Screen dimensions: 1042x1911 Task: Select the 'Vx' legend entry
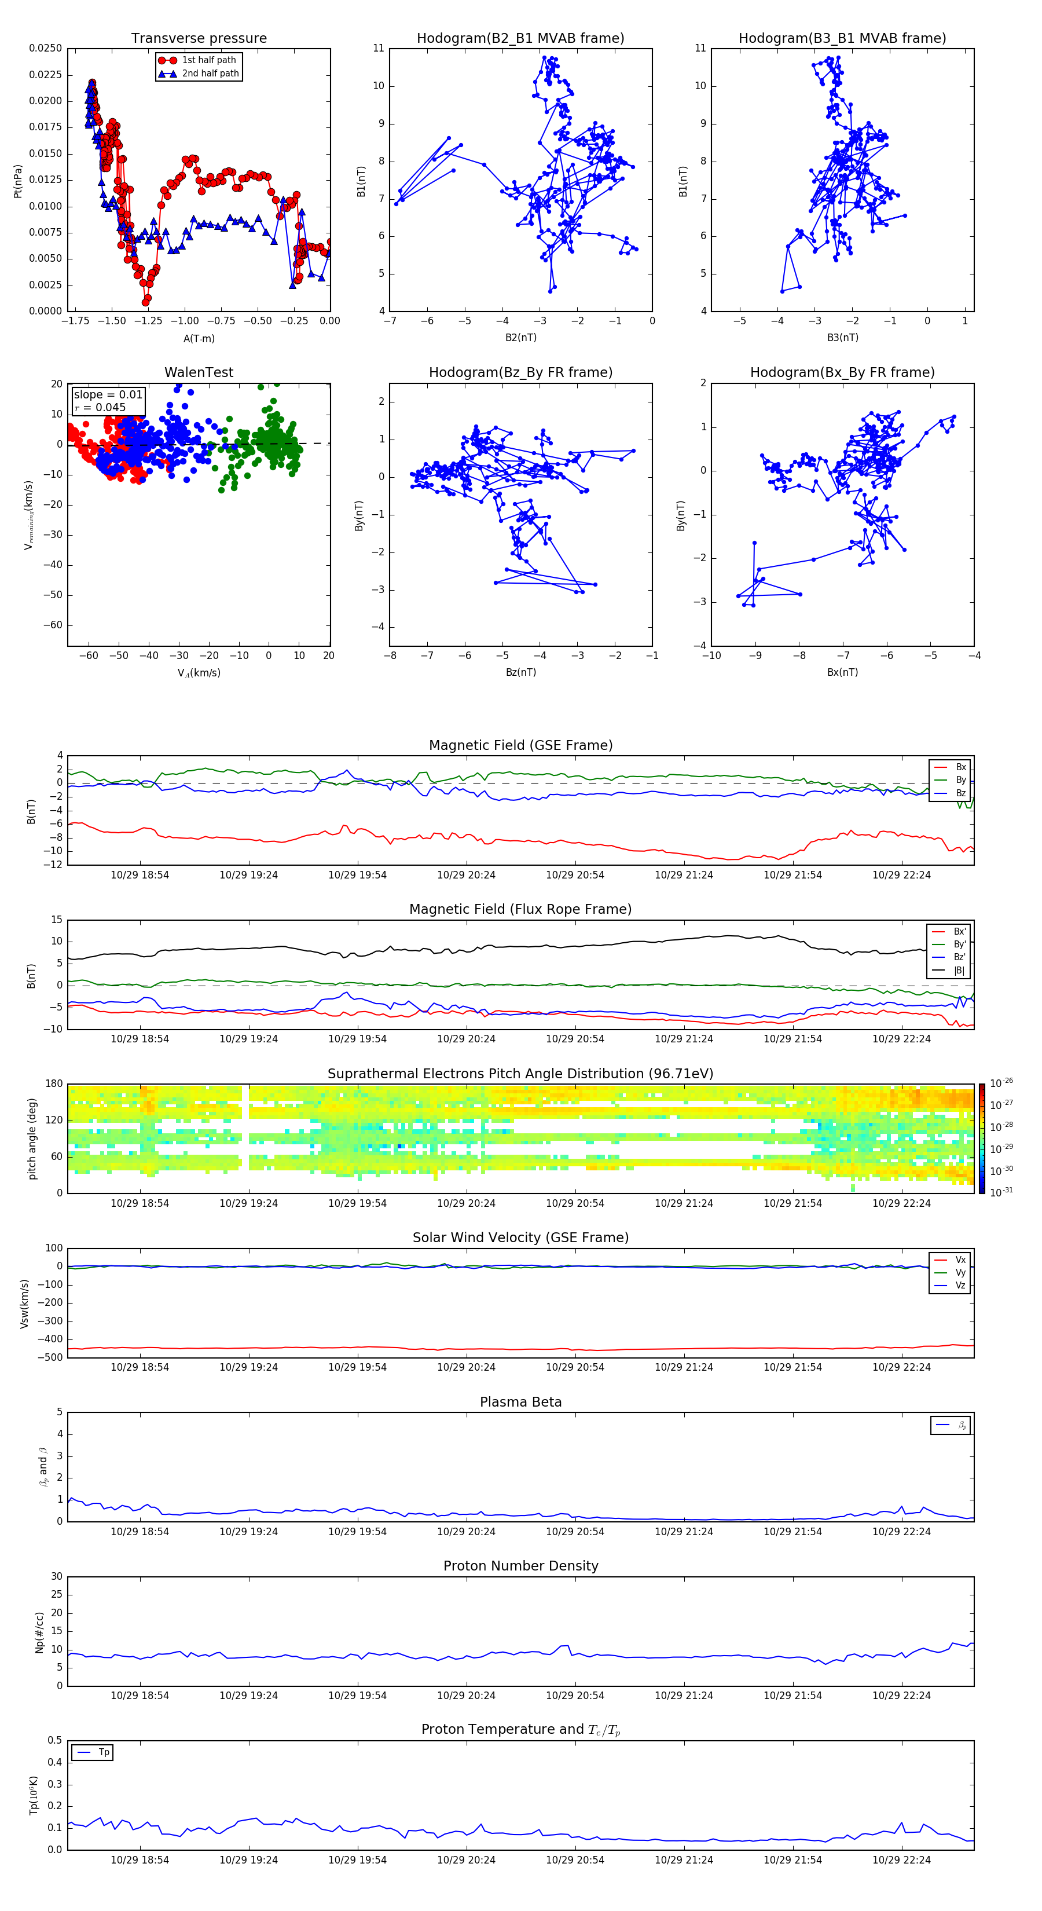[950, 1260]
